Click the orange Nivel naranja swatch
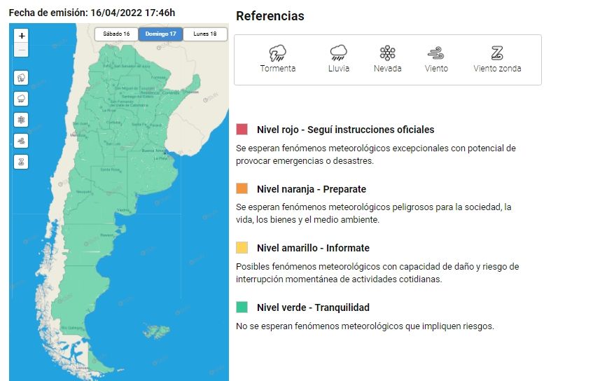Screen dimensions: 593x381 pos(242,189)
